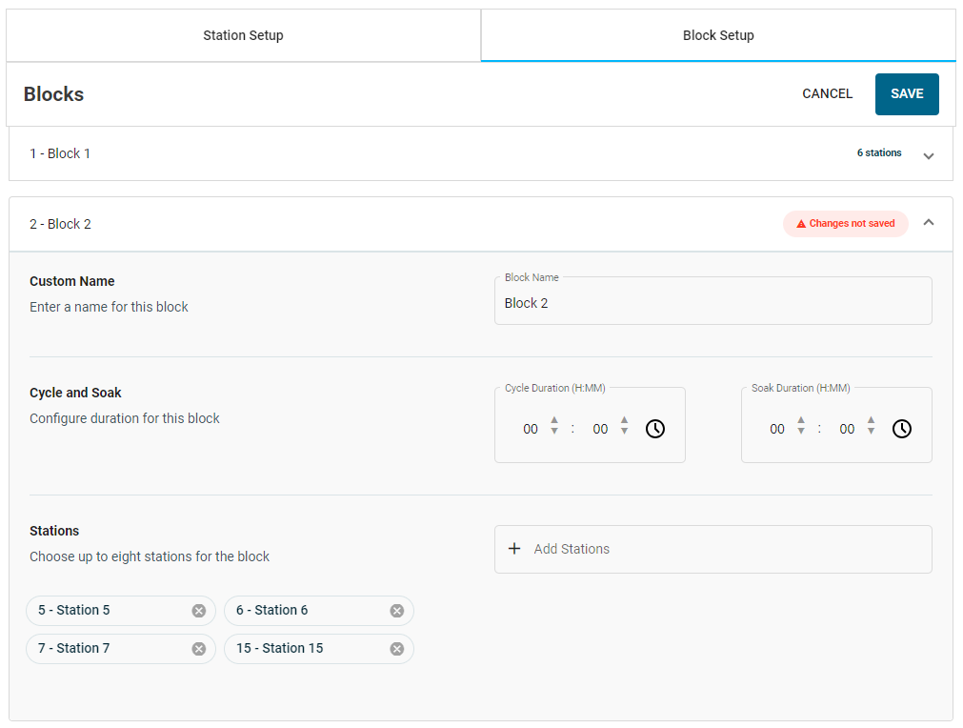Remove Station 6 from the block
963x728 pixels.
(x=397, y=611)
